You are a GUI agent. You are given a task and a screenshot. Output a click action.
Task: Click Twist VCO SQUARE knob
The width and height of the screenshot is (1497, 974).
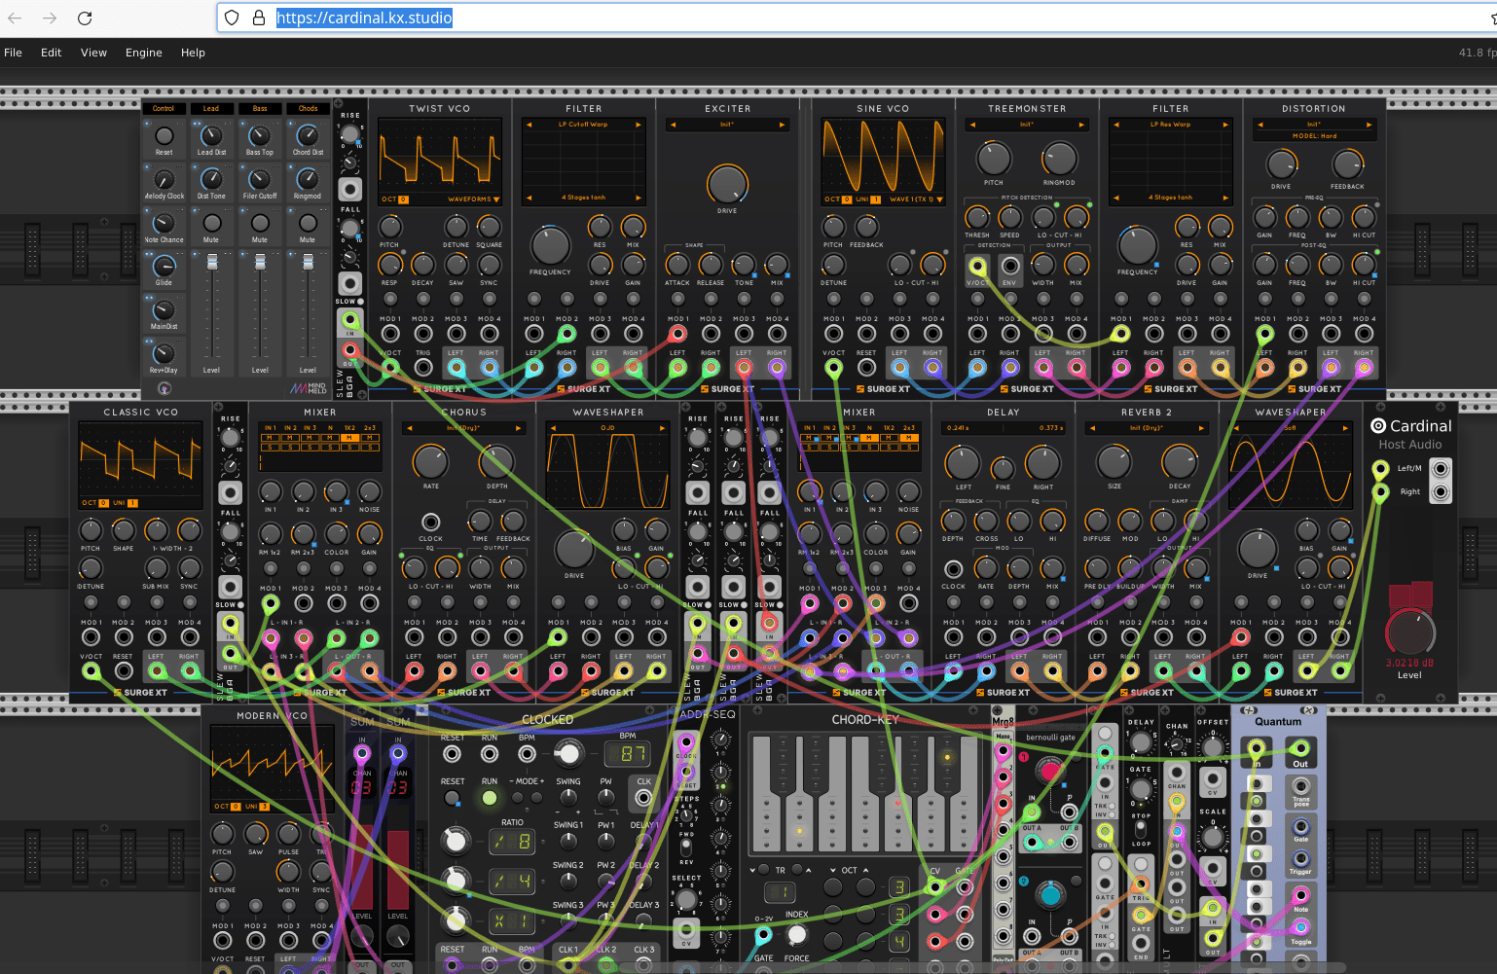[x=489, y=228]
